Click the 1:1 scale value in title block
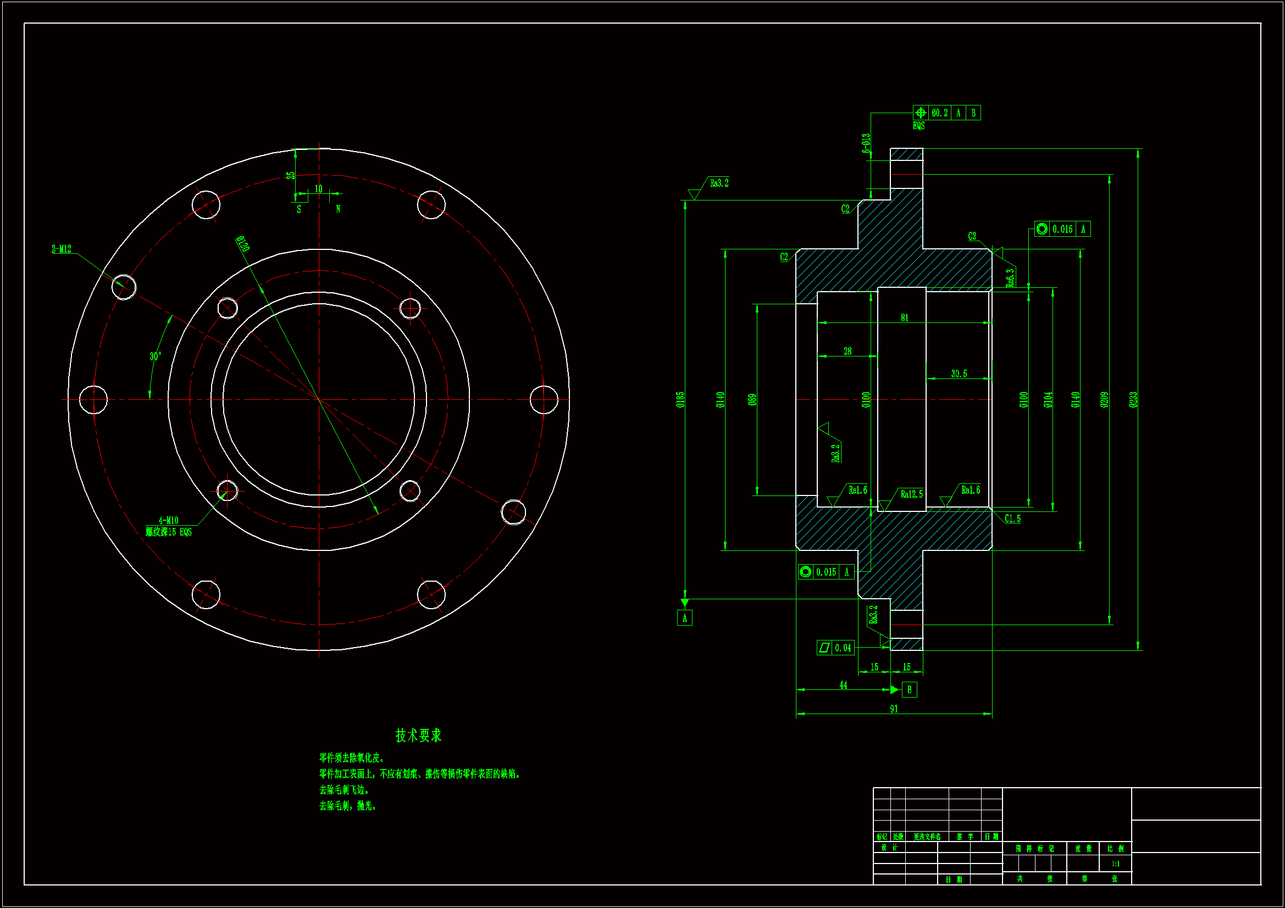The image size is (1285, 908). tap(1115, 864)
